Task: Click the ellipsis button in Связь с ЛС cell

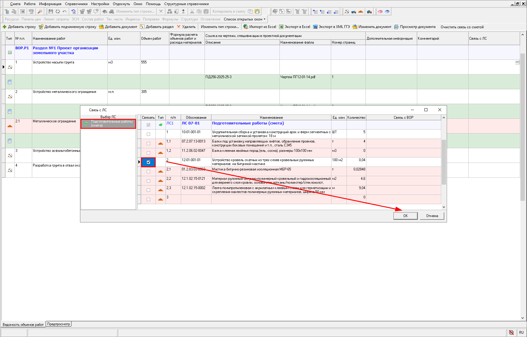Action: 517,62
